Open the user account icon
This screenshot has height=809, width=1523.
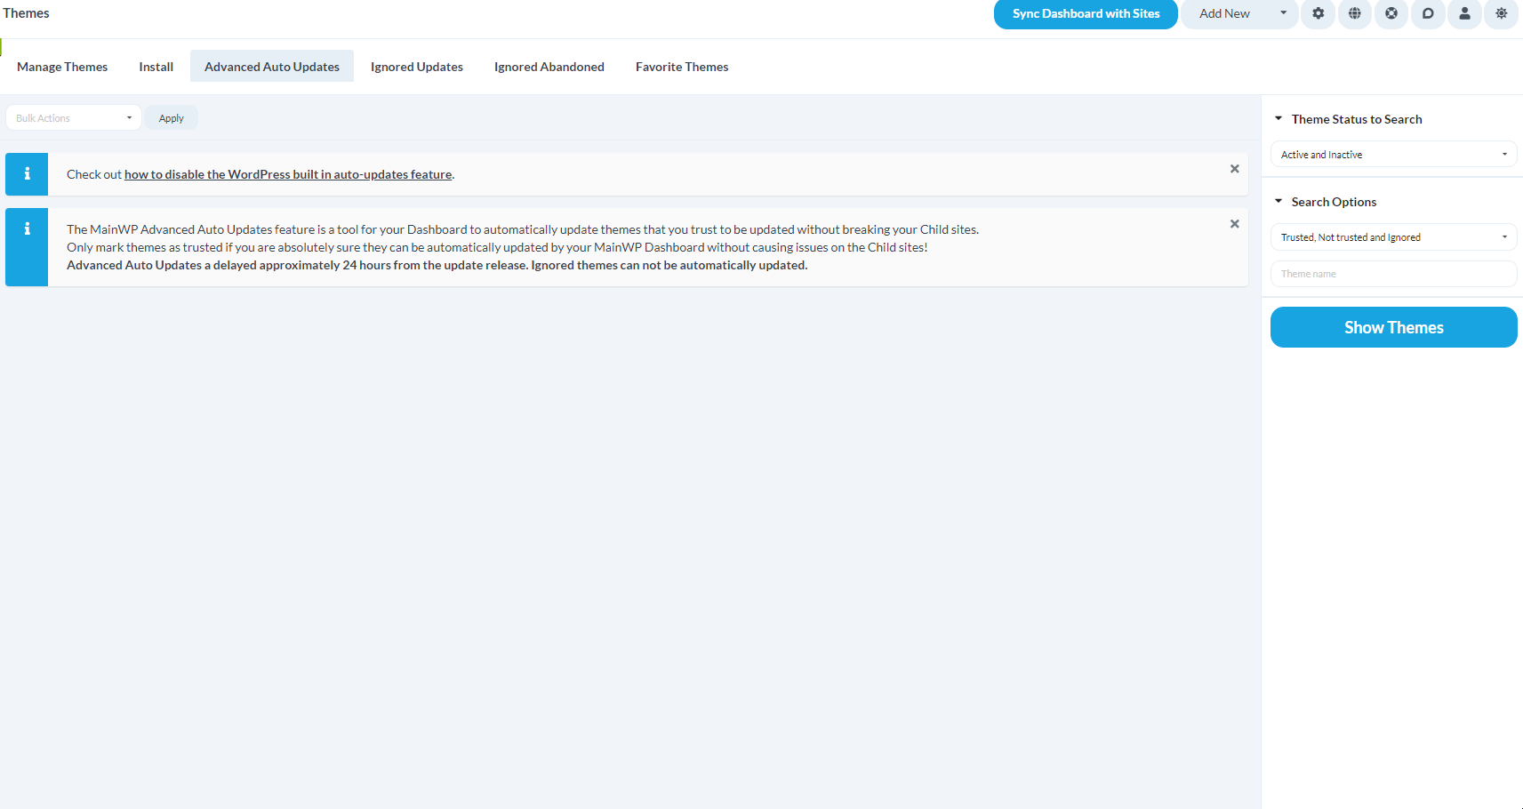click(x=1464, y=14)
